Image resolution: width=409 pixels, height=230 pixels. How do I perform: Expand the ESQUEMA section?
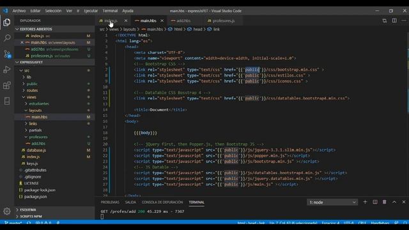pyautogui.click(x=55, y=210)
